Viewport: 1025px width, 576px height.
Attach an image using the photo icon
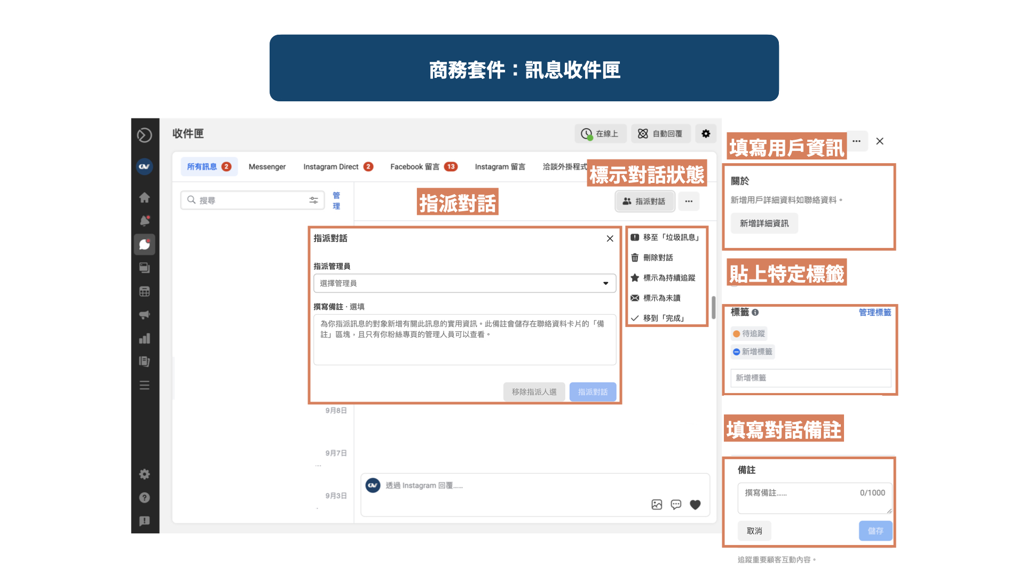click(x=656, y=505)
